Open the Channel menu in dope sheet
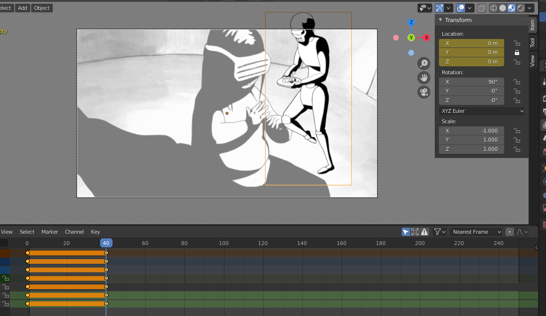The image size is (546, 316). click(x=74, y=232)
